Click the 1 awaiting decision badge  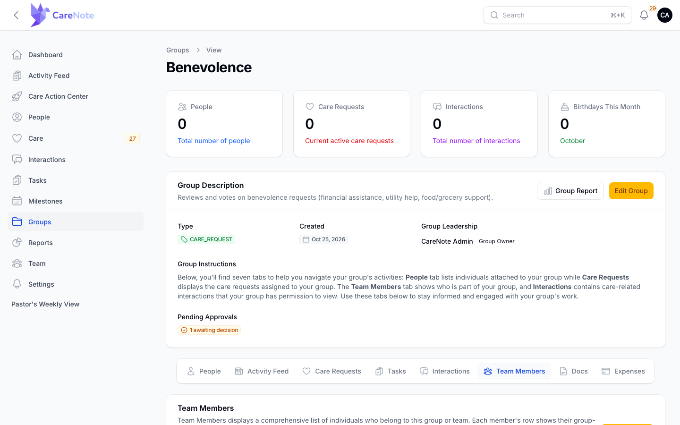tap(209, 330)
